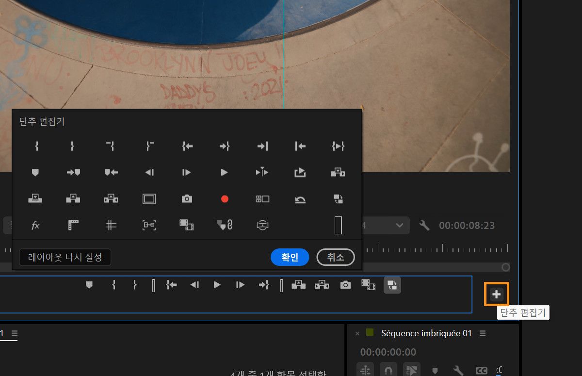Select the Global FX Mute icon
Screen dimensions: 582x376
35,225
